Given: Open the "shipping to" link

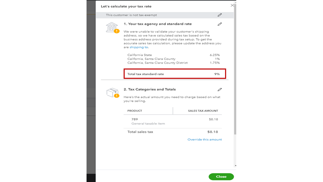Looking at the screenshot, I should click(139, 47).
